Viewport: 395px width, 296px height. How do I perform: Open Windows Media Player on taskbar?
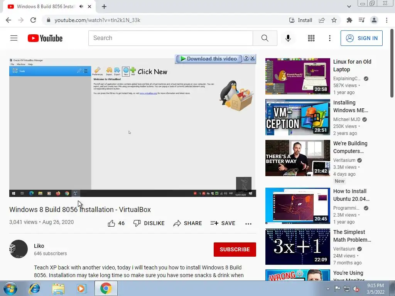click(81, 289)
